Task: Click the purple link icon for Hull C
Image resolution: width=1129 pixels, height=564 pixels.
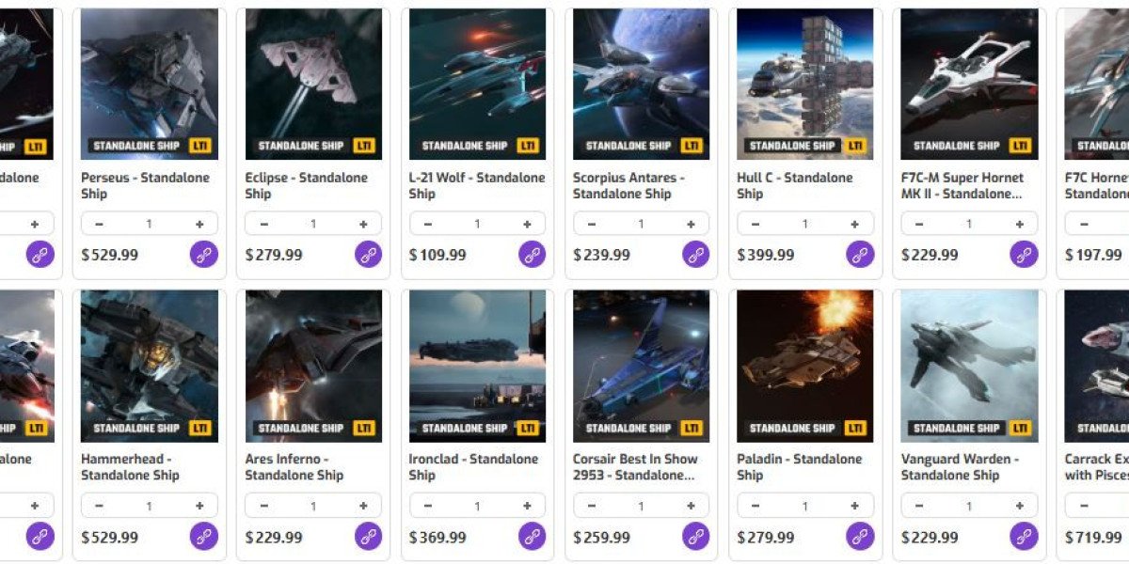Action: (x=859, y=255)
